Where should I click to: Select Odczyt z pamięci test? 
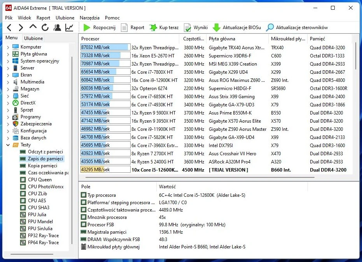pos(45,152)
